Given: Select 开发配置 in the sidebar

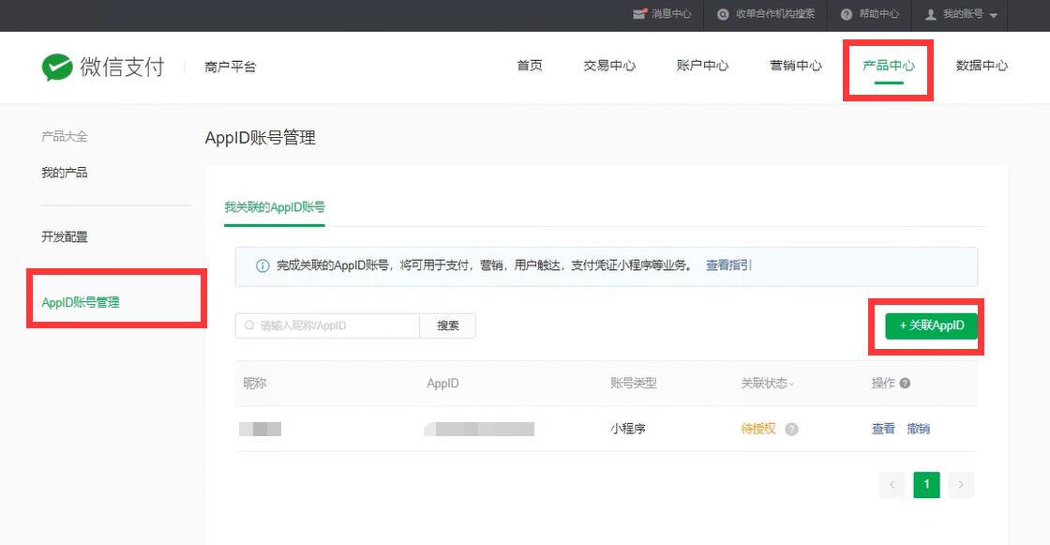Looking at the screenshot, I should coord(65,236).
